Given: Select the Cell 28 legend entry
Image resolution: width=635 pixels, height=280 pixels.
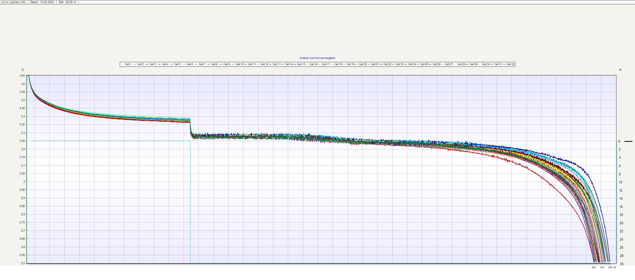Looking at the screenshot, I should (x=461, y=64).
